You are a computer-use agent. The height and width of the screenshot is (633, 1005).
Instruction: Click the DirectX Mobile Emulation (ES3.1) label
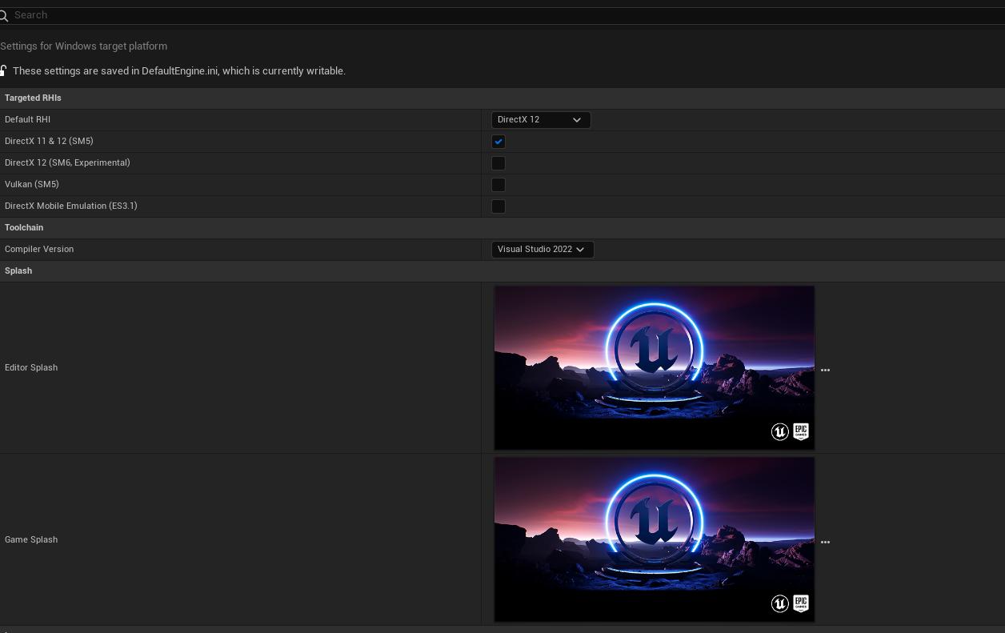[71, 206]
